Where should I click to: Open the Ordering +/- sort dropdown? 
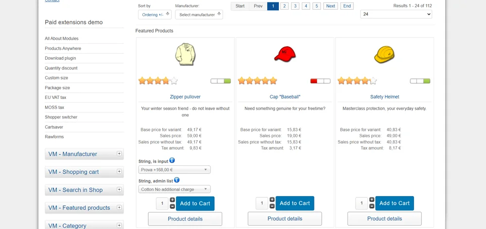[155, 15]
